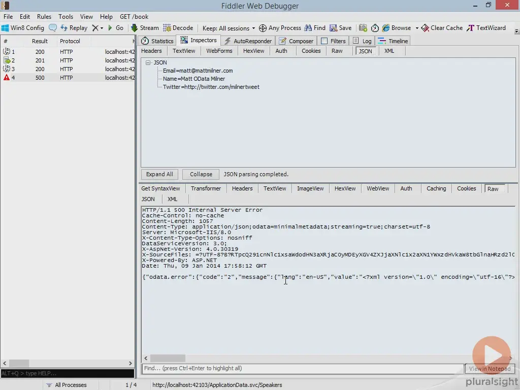Open request Cookies inspector tab
This screenshot has height=390, width=520.
point(311,51)
